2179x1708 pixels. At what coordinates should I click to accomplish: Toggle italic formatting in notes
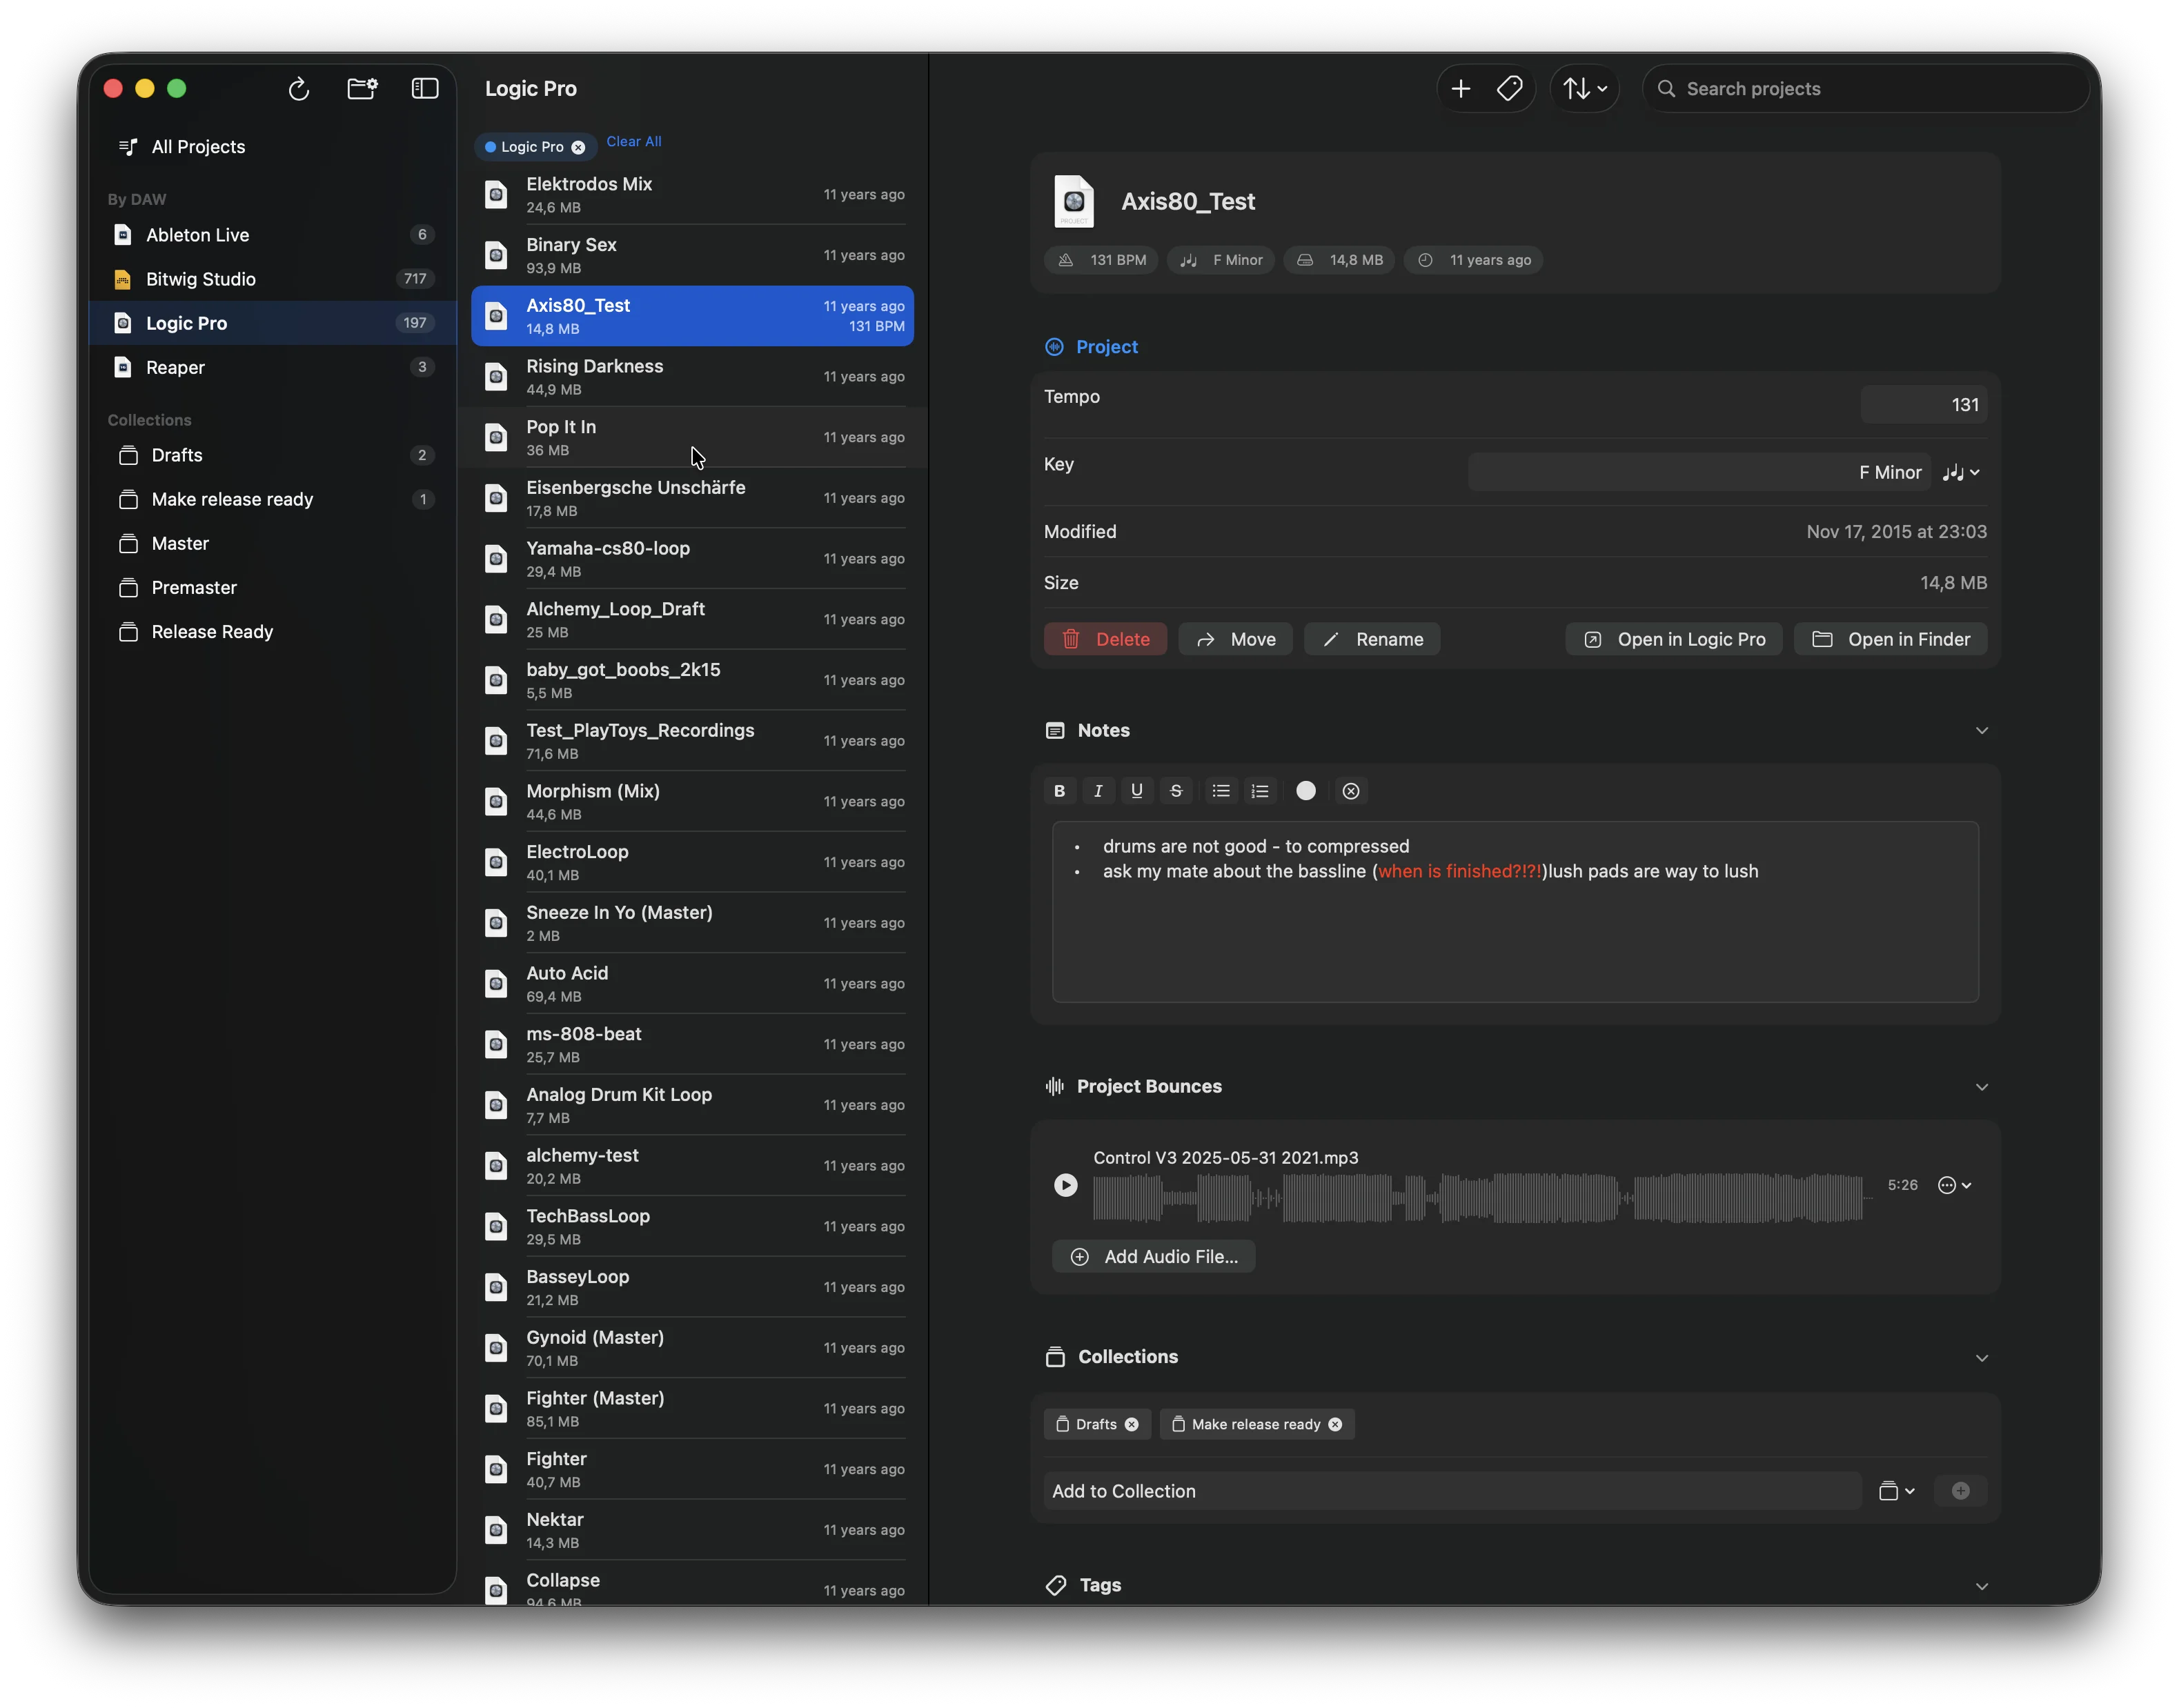coord(1098,791)
